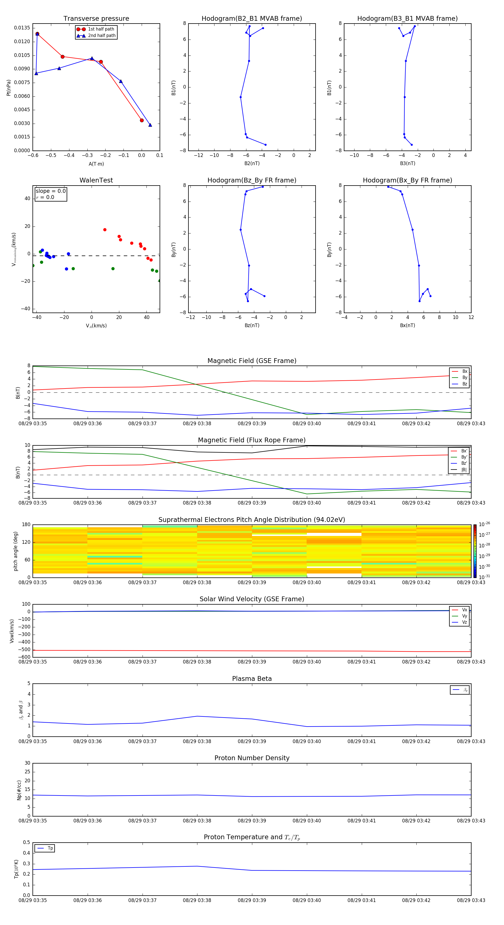Image resolution: width=504 pixels, height=925 pixels.
Task: Click the highest red point in Transverse pressure plot
Action: tap(37, 34)
